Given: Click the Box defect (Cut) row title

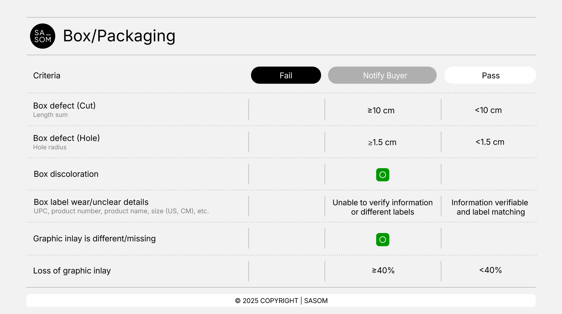Looking at the screenshot, I should 64,106.
